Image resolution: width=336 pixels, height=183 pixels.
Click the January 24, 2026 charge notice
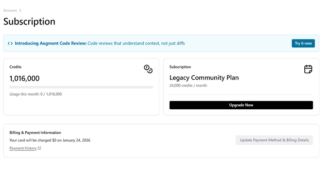point(50,140)
